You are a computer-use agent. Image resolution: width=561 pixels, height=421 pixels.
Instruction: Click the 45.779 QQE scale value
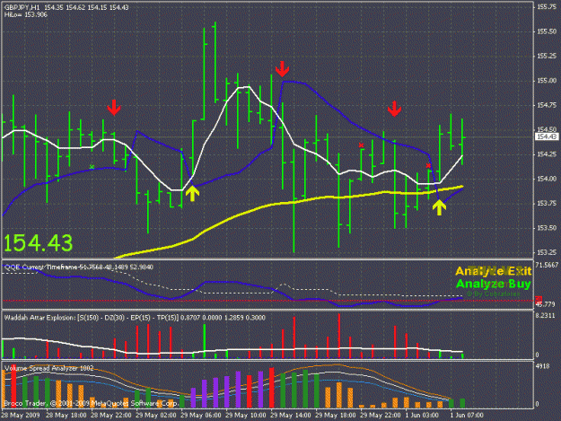tap(546, 304)
